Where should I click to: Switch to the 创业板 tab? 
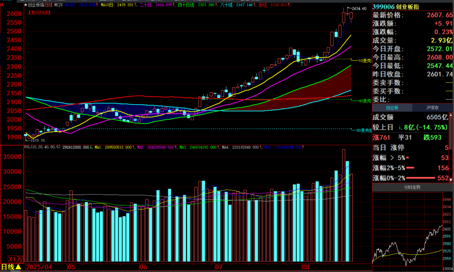(x=392, y=108)
